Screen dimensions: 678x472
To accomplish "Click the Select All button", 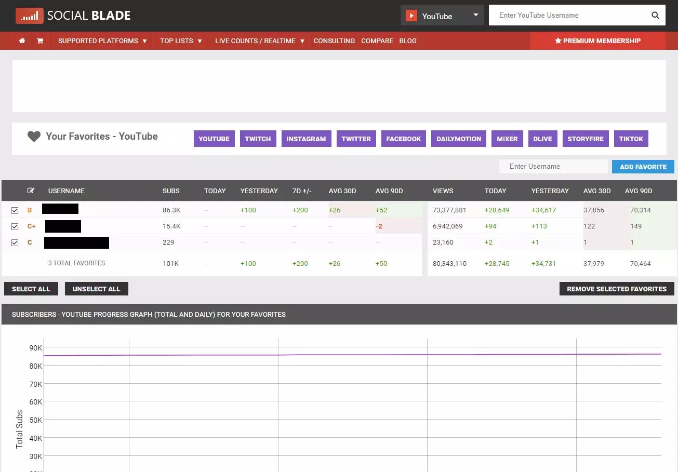I will coord(31,289).
